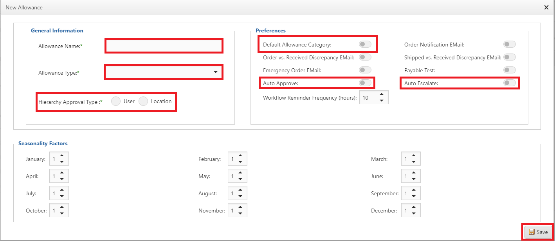
Task: Toggle Order vs. Received Discrepancy EMail
Action: coord(365,57)
